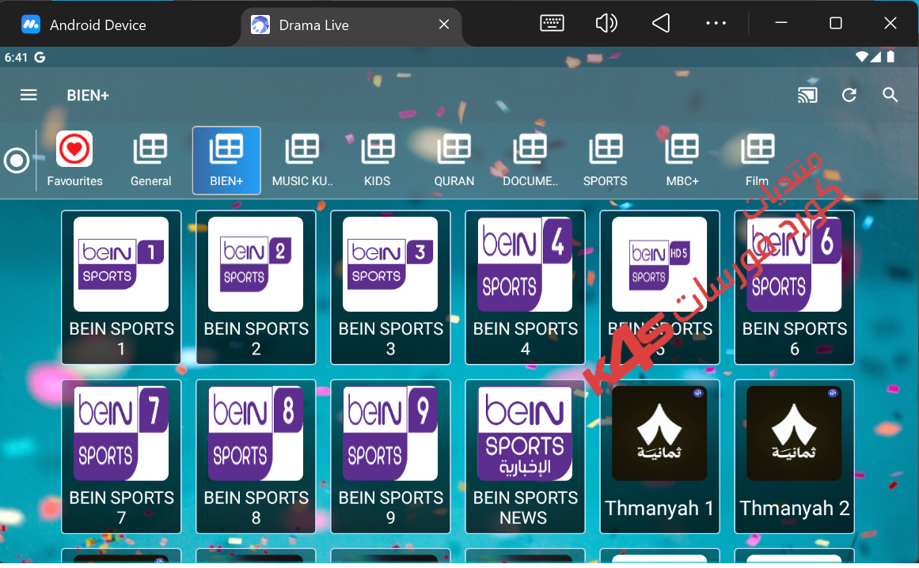The height and width of the screenshot is (568, 919).
Task: Open the Favourites heart category
Action: pos(74,160)
